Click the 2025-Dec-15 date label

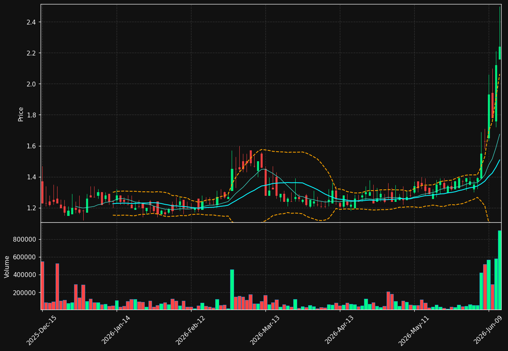[x=41, y=330]
